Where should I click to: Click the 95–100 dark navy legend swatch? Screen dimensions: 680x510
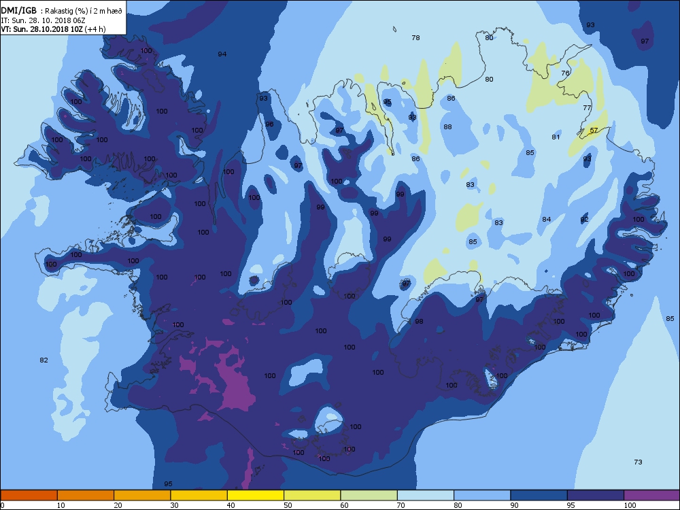[596, 495]
